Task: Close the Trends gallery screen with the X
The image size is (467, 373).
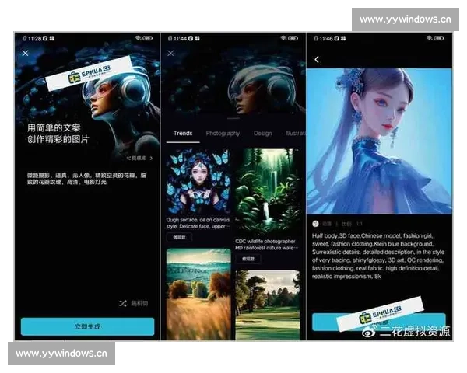Action: [x=170, y=54]
